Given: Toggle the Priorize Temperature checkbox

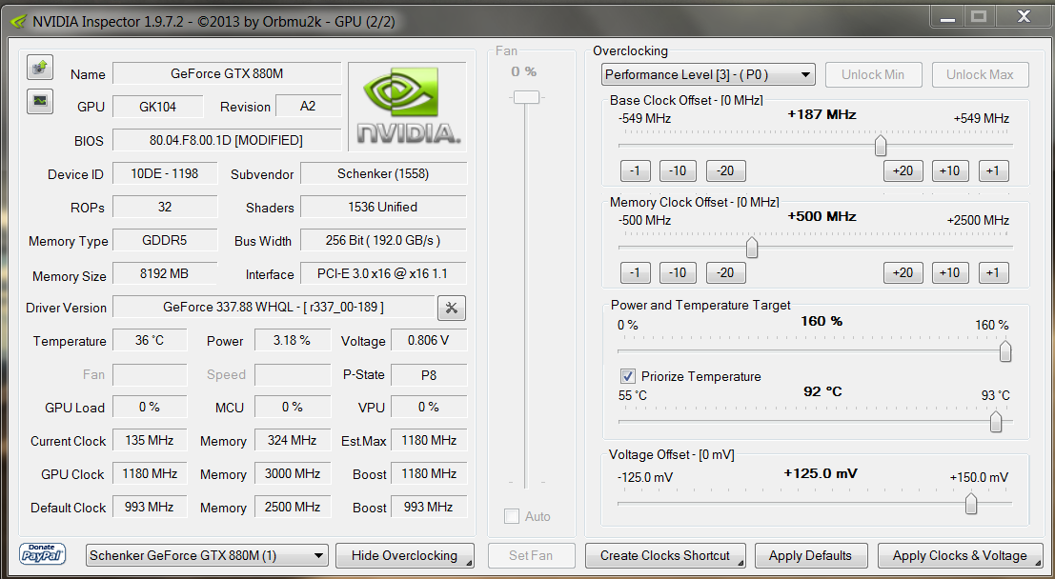Looking at the screenshot, I should (x=628, y=376).
